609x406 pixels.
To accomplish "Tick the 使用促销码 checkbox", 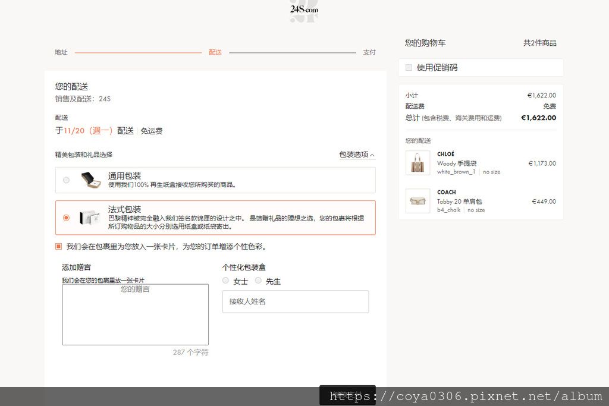I will tap(409, 68).
